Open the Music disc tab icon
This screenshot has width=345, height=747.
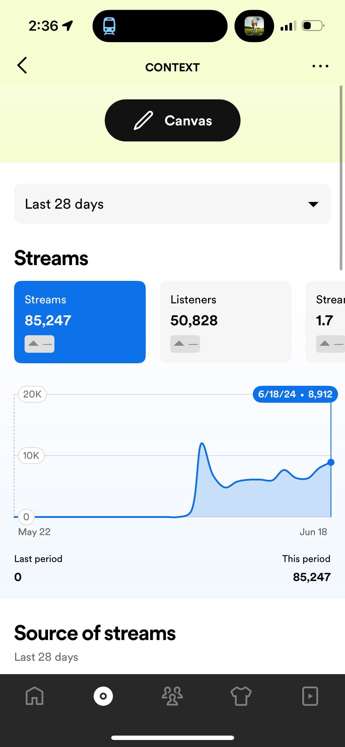pos(103,696)
